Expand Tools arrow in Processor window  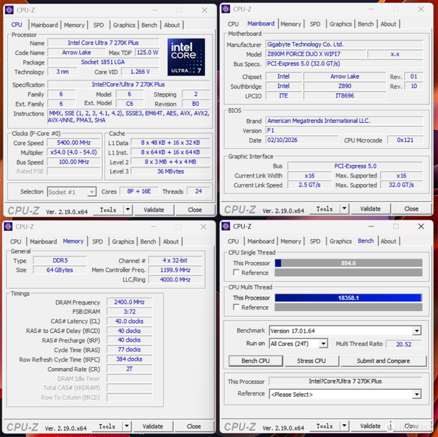click(x=128, y=210)
